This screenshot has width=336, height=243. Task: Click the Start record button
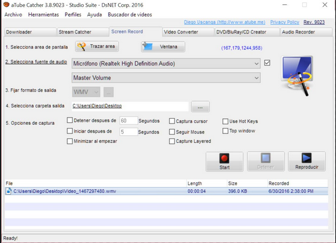[225, 162]
